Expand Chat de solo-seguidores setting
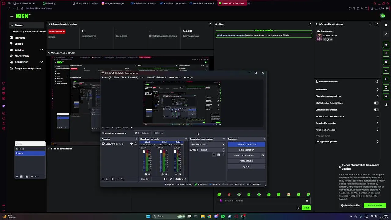The height and width of the screenshot is (220, 391). pyautogui.click(x=378, y=96)
